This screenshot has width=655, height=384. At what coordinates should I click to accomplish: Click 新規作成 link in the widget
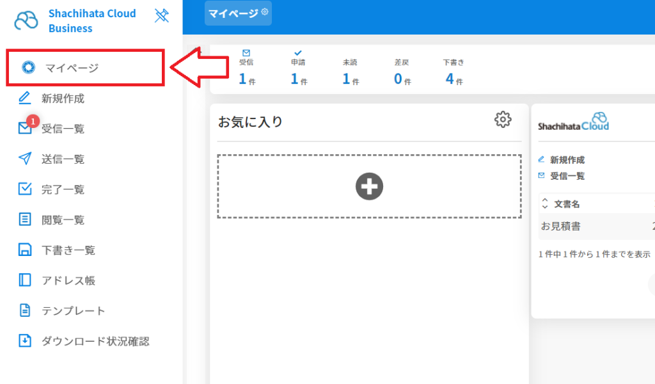pos(567,159)
